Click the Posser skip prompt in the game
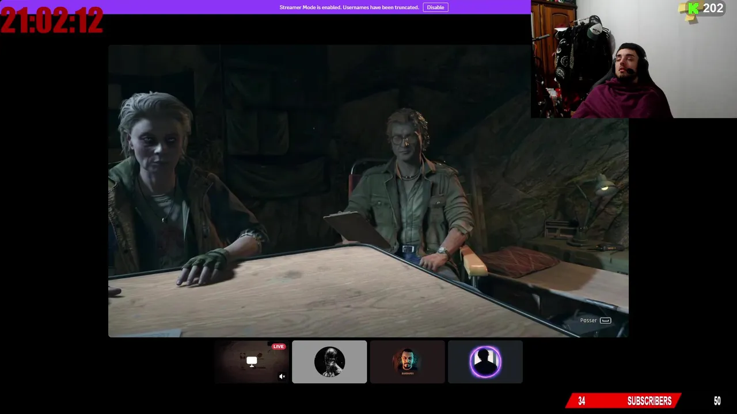Viewport: 737px width, 414px height. (595, 320)
